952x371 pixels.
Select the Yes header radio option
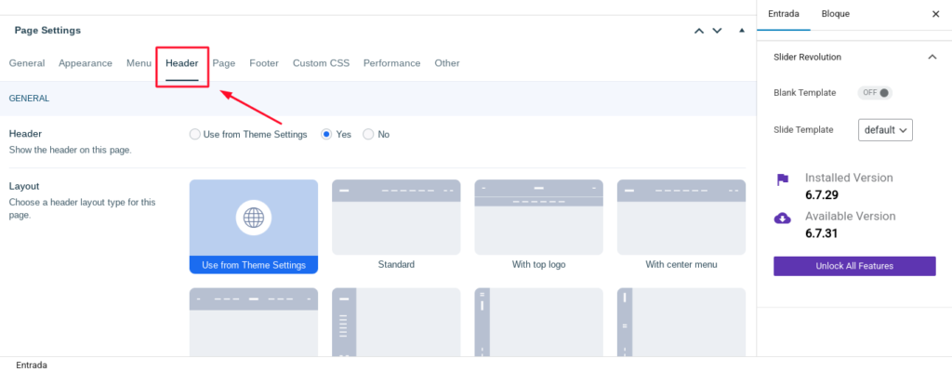(326, 134)
